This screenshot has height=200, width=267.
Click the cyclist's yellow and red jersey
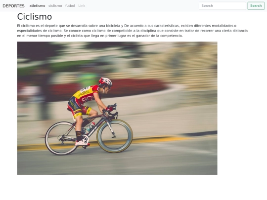click(87, 94)
